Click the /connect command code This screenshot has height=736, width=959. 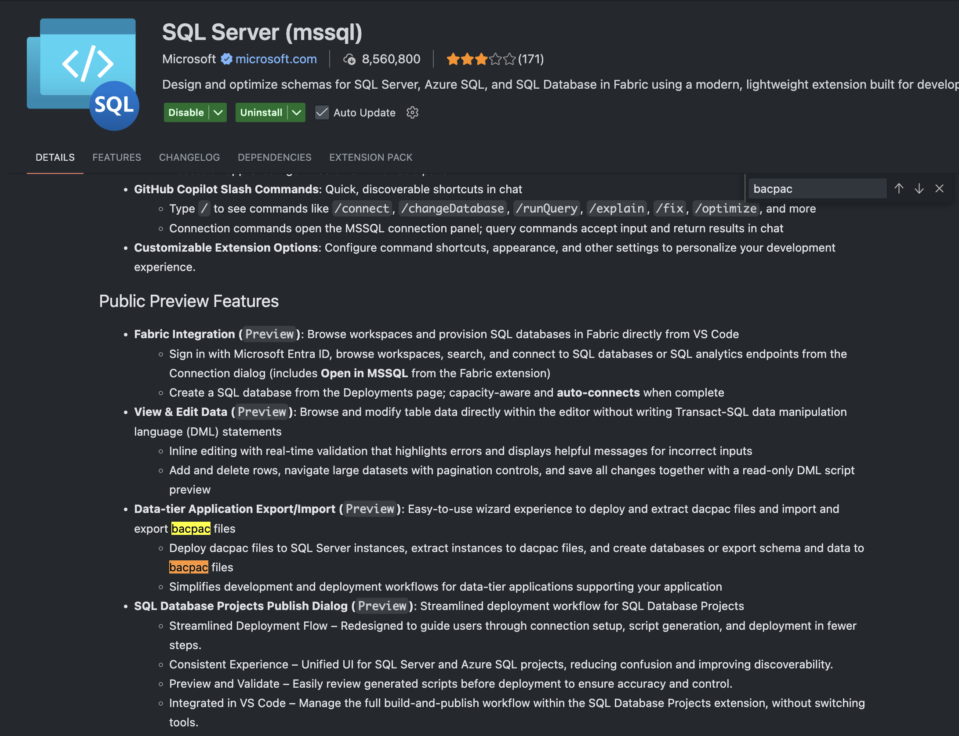362,209
